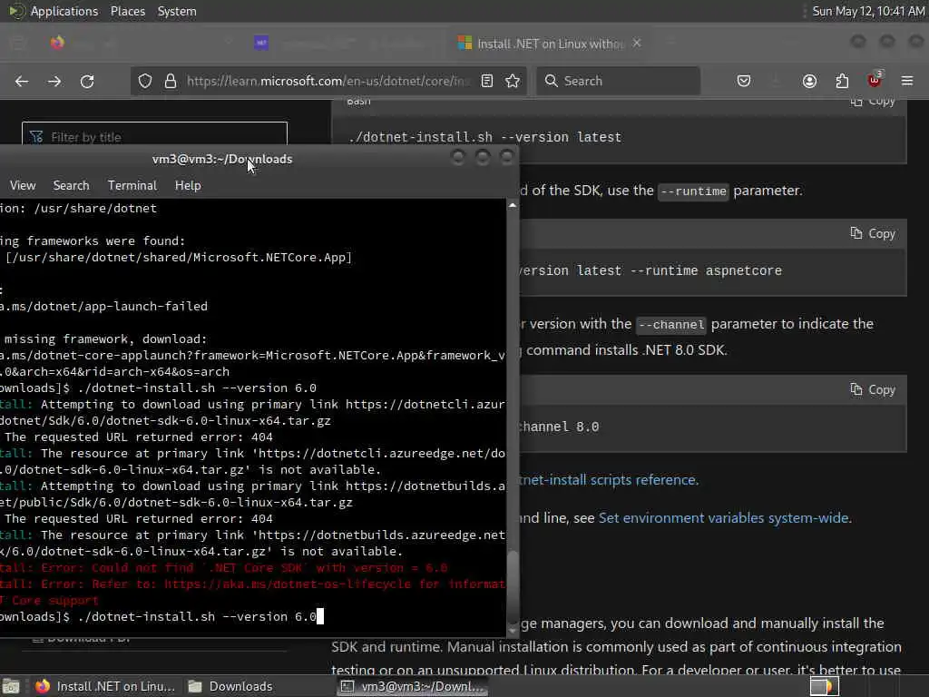Screen dimensions: 929x697
Task: Bookmark this page with the star
Action: coord(513,81)
